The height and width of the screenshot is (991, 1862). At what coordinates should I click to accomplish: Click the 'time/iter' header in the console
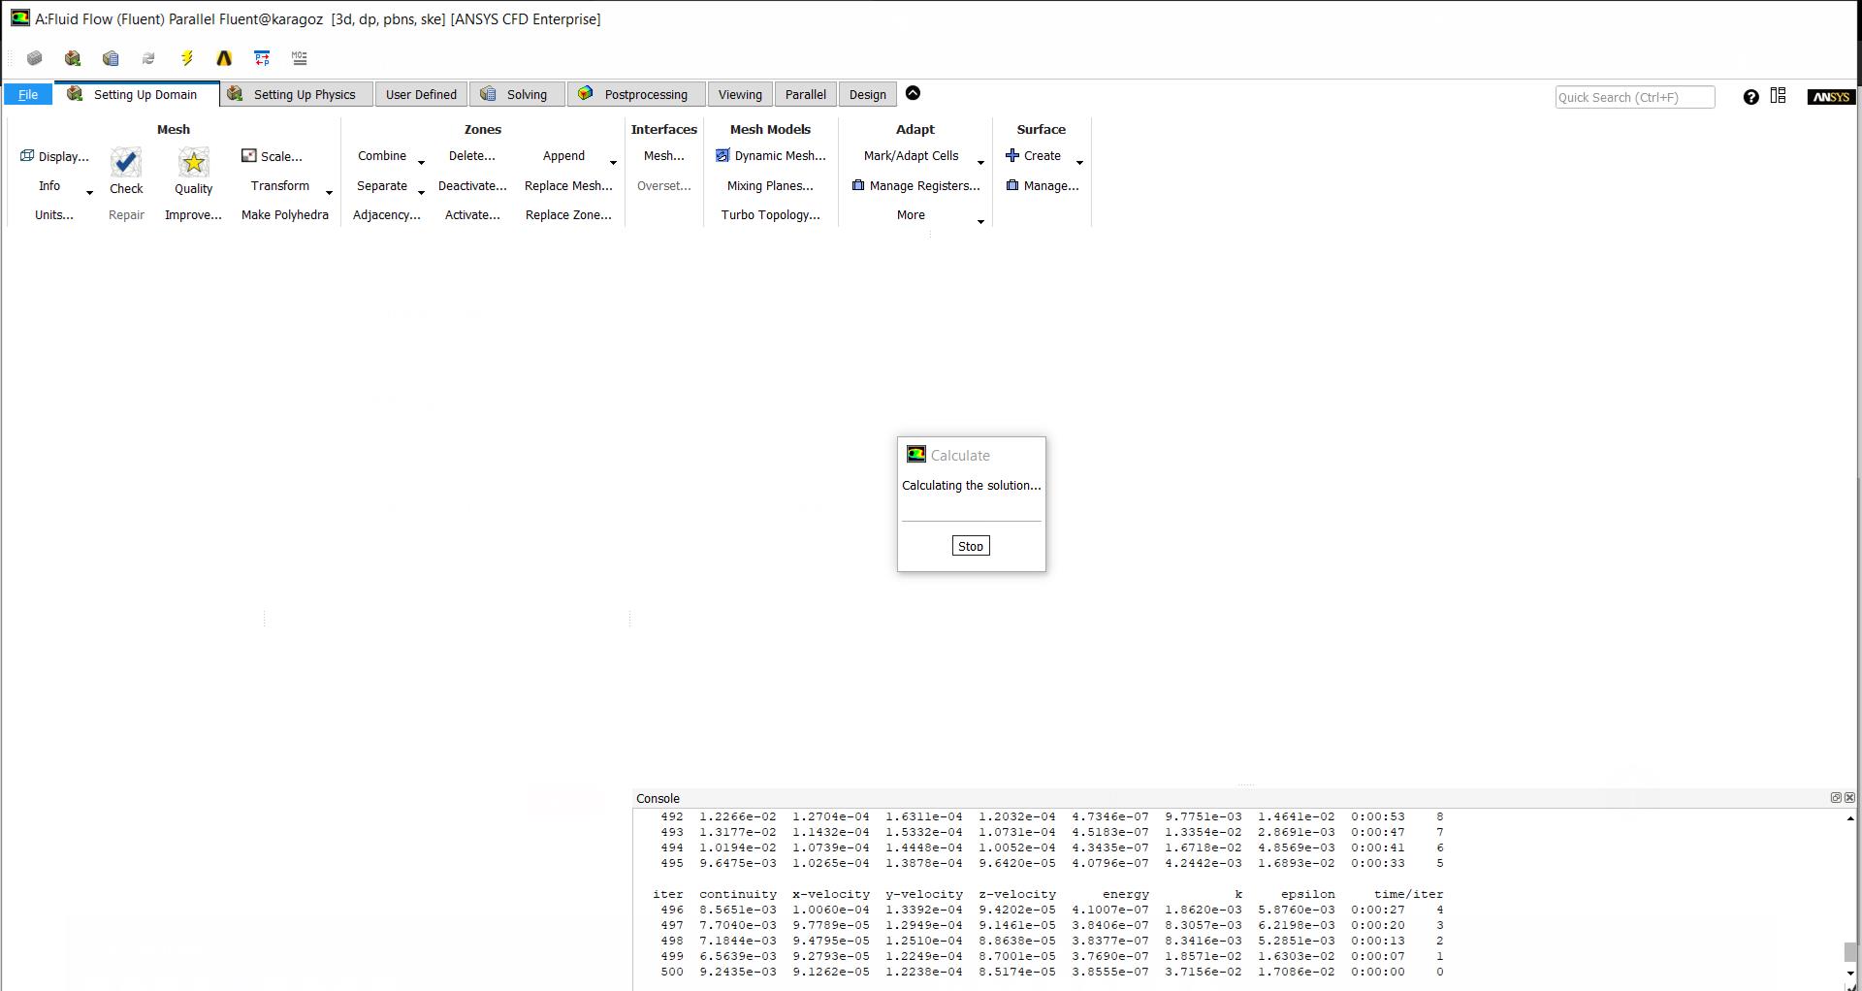tap(1409, 894)
